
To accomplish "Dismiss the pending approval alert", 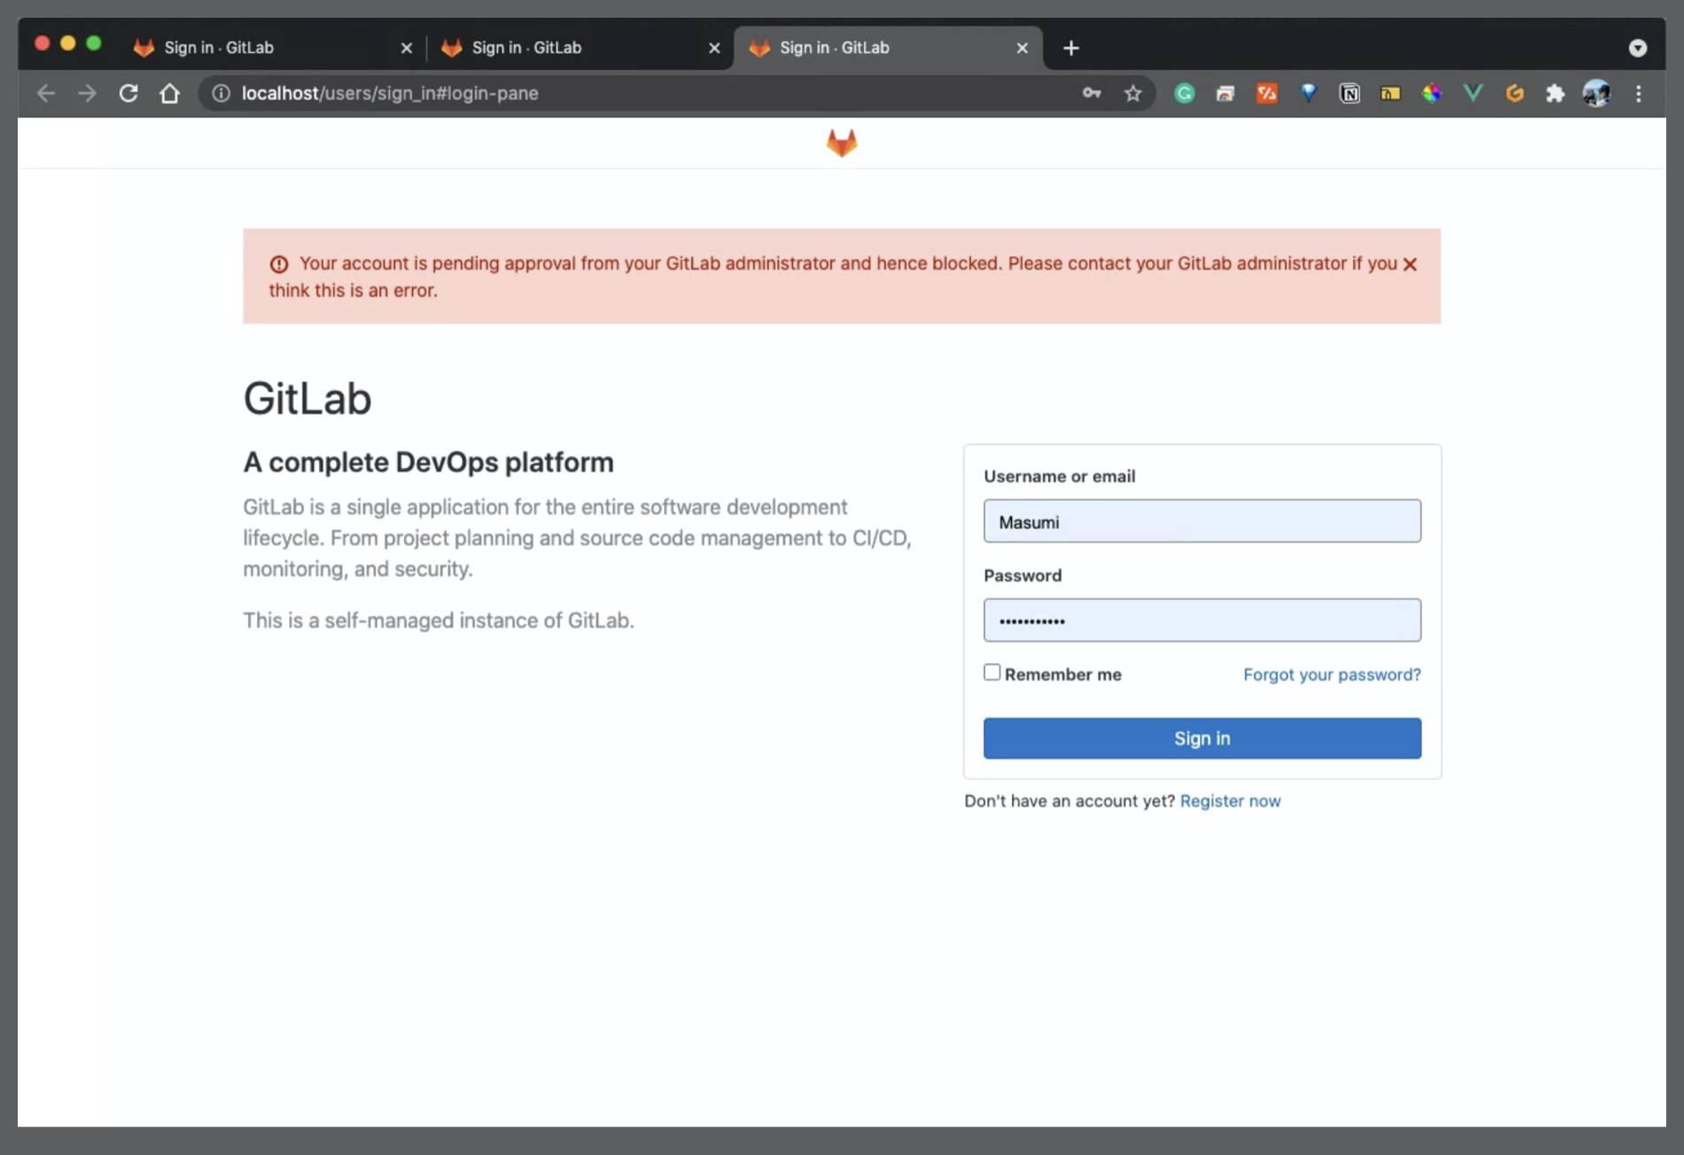I will point(1409,264).
